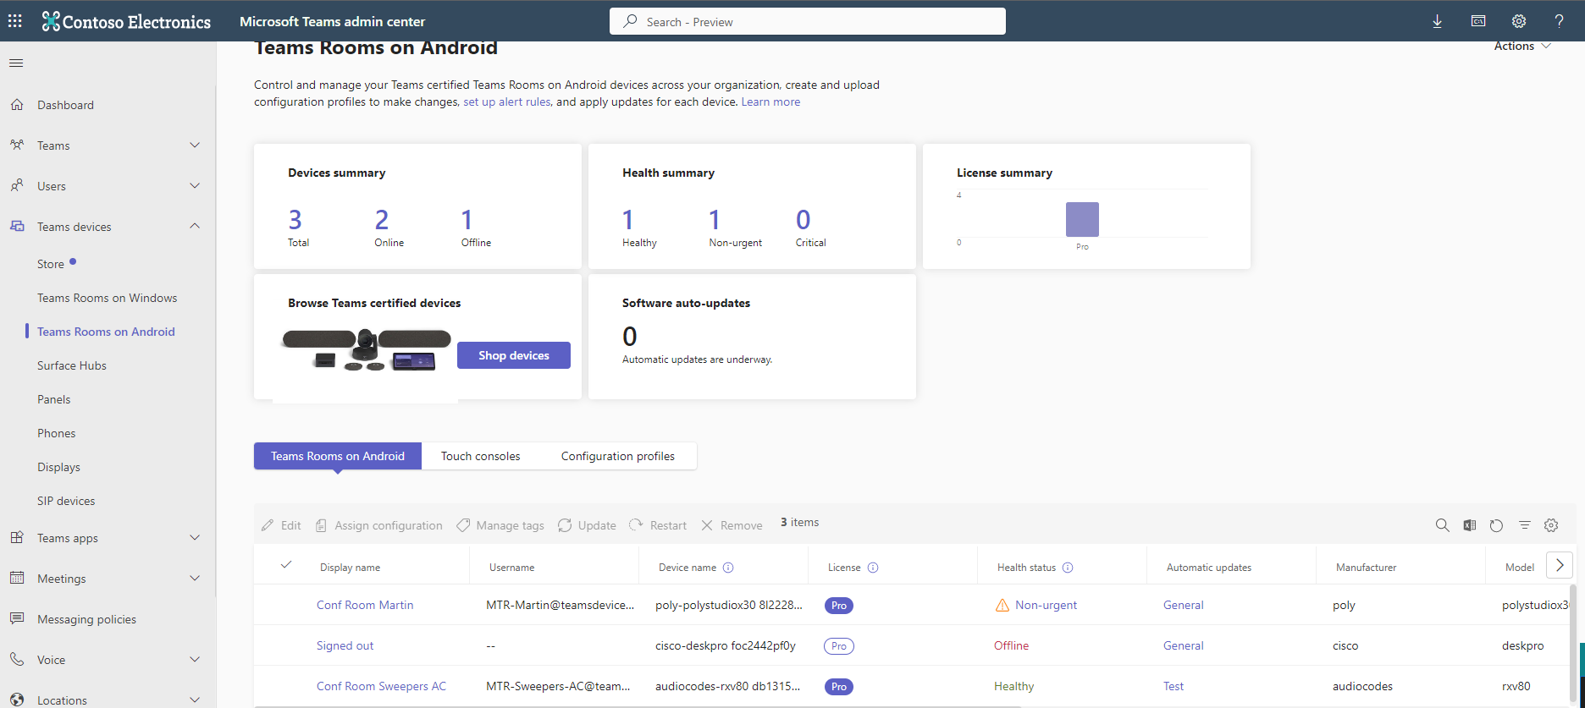This screenshot has height=708, width=1585.
Task: Click the Device name info icon
Action: [x=728, y=568]
